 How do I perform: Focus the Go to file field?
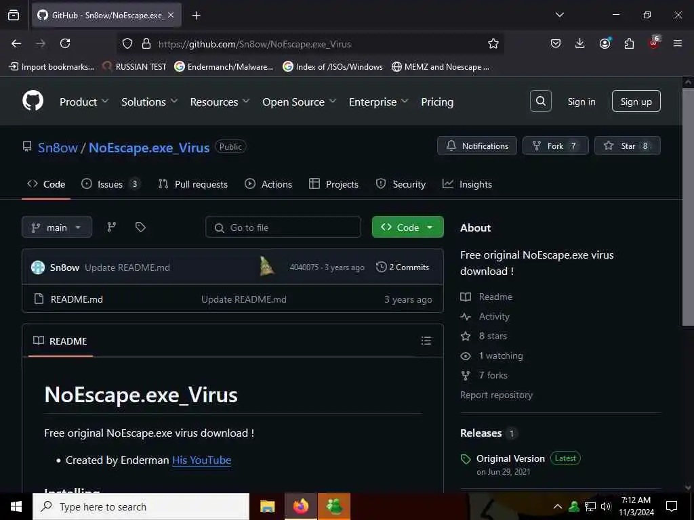[283, 227]
